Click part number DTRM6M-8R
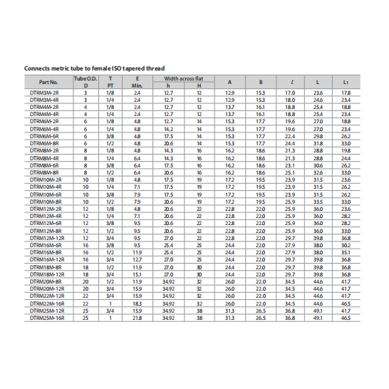Image resolution: width=389 pixels, height=389 pixels. pos(44,144)
